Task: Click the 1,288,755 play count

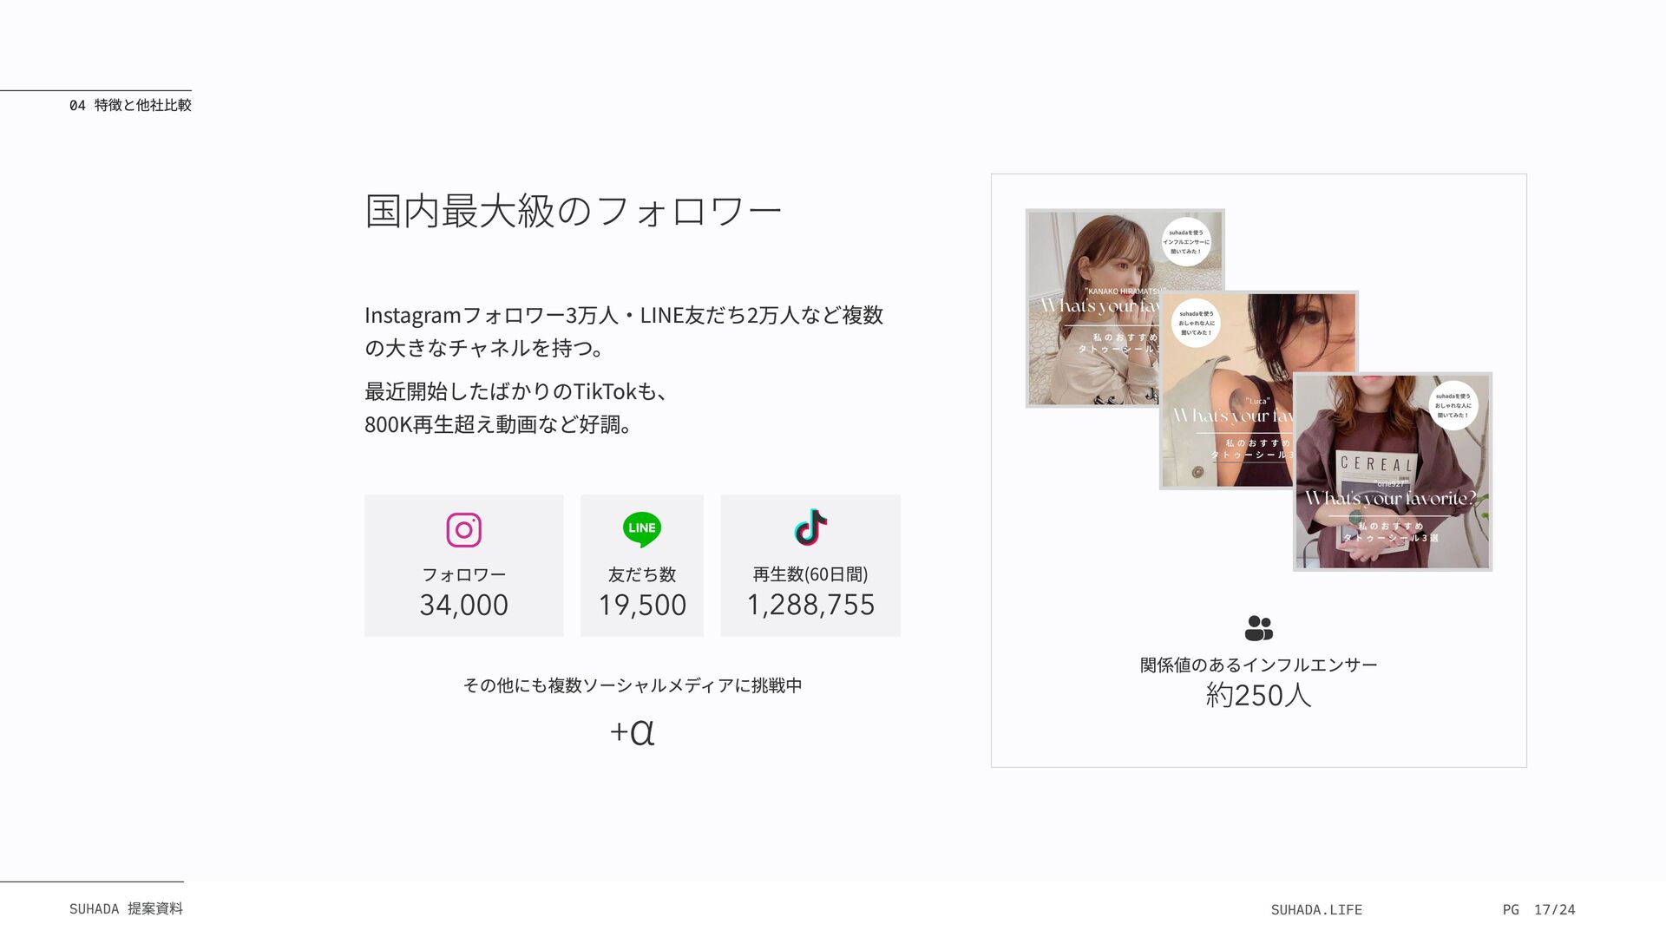Action: click(810, 605)
